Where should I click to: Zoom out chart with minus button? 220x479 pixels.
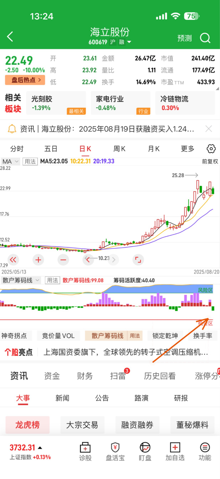(63, 260)
